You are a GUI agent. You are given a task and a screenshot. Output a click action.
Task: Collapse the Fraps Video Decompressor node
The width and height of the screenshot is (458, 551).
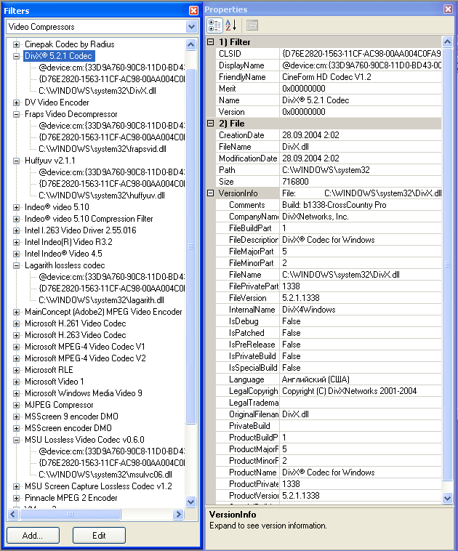16,114
